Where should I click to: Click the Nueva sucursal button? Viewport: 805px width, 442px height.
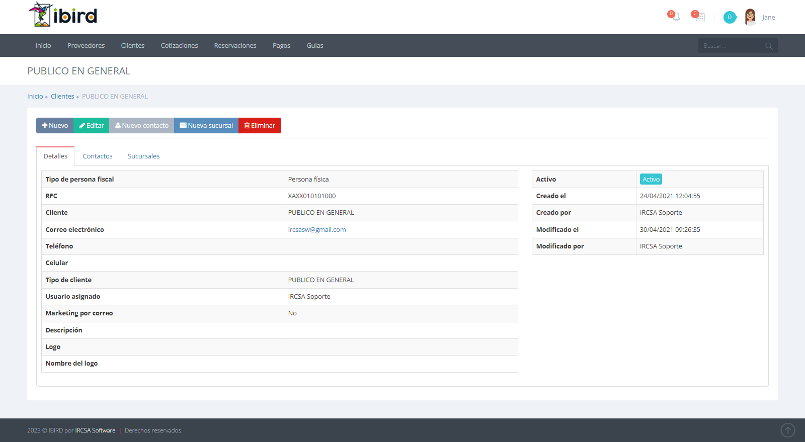[x=206, y=125]
